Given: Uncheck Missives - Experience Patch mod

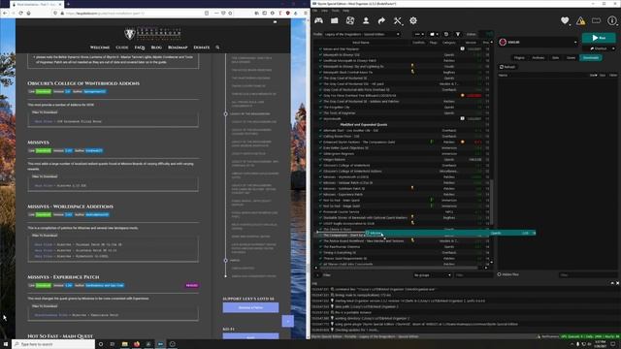Looking at the screenshot, I should coord(320,194).
